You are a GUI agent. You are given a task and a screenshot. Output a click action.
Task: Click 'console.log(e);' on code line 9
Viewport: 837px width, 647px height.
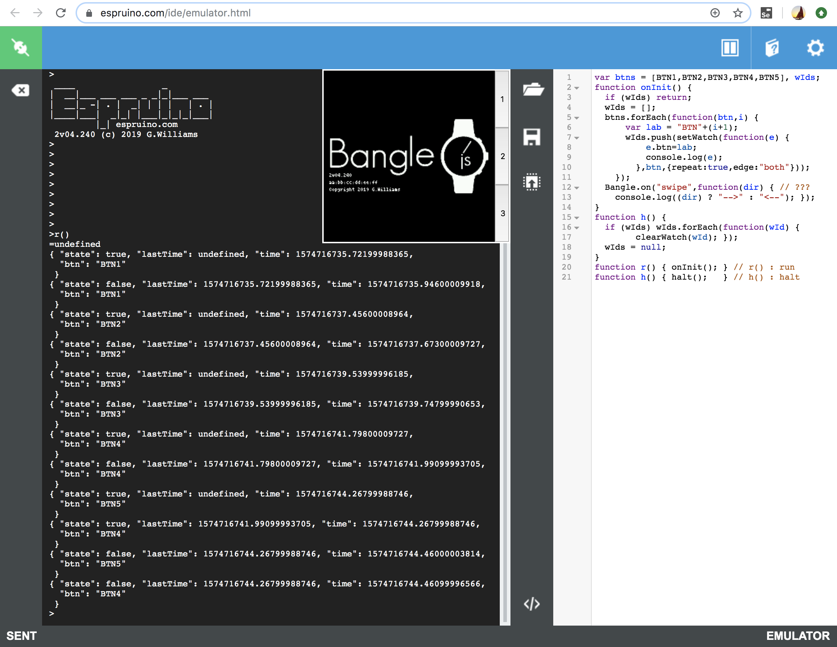tap(684, 157)
